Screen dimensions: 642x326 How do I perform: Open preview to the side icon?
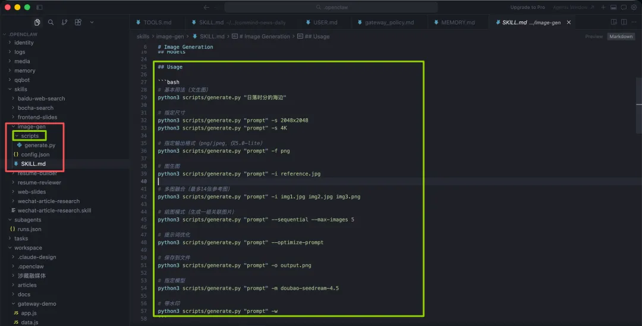coord(613,22)
